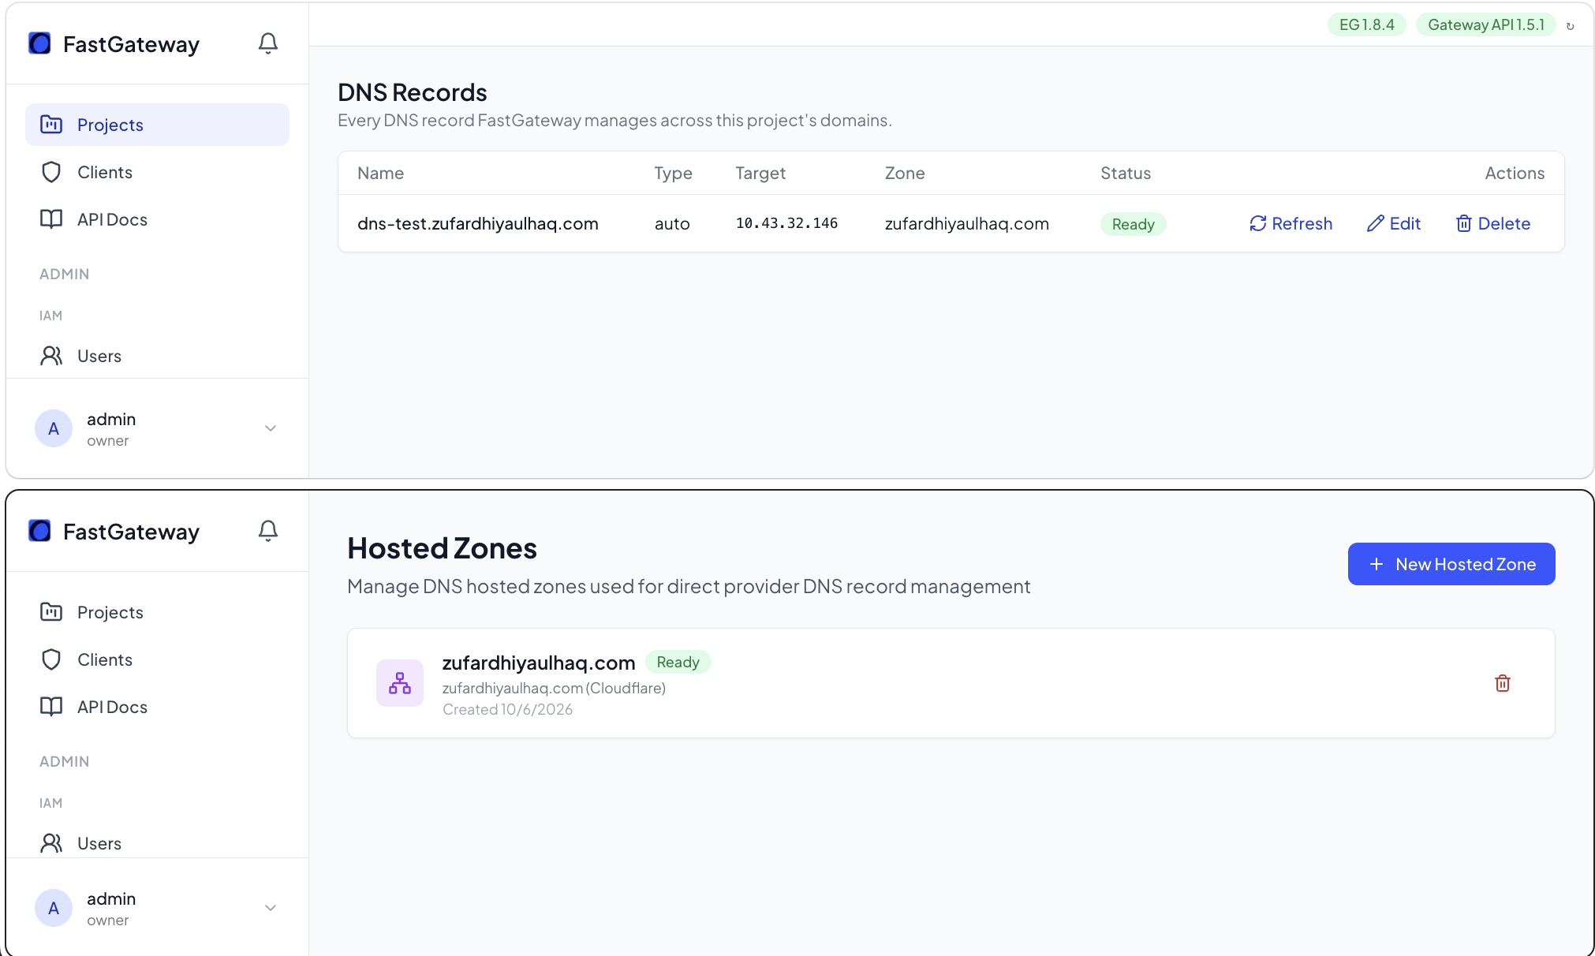Open Projects in the Hosted Zones window sidebar
The width and height of the screenshot is (1595, 956).
(x=157, y=612)
